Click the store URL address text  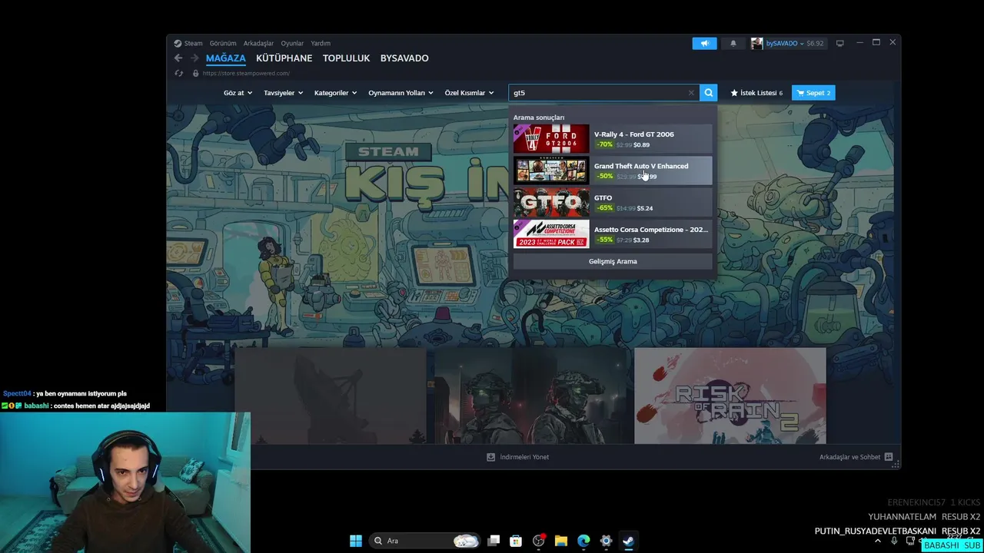coord(246,74)
